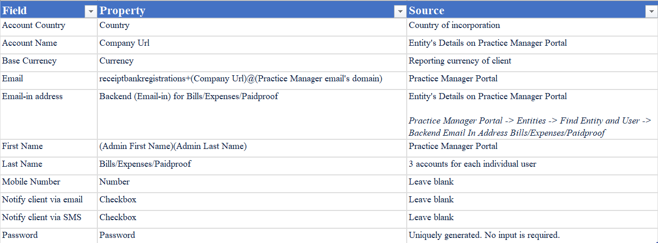
Task: Click the Reporting currency of client cell
Action: pyautogui.click(x=532, y=63)
